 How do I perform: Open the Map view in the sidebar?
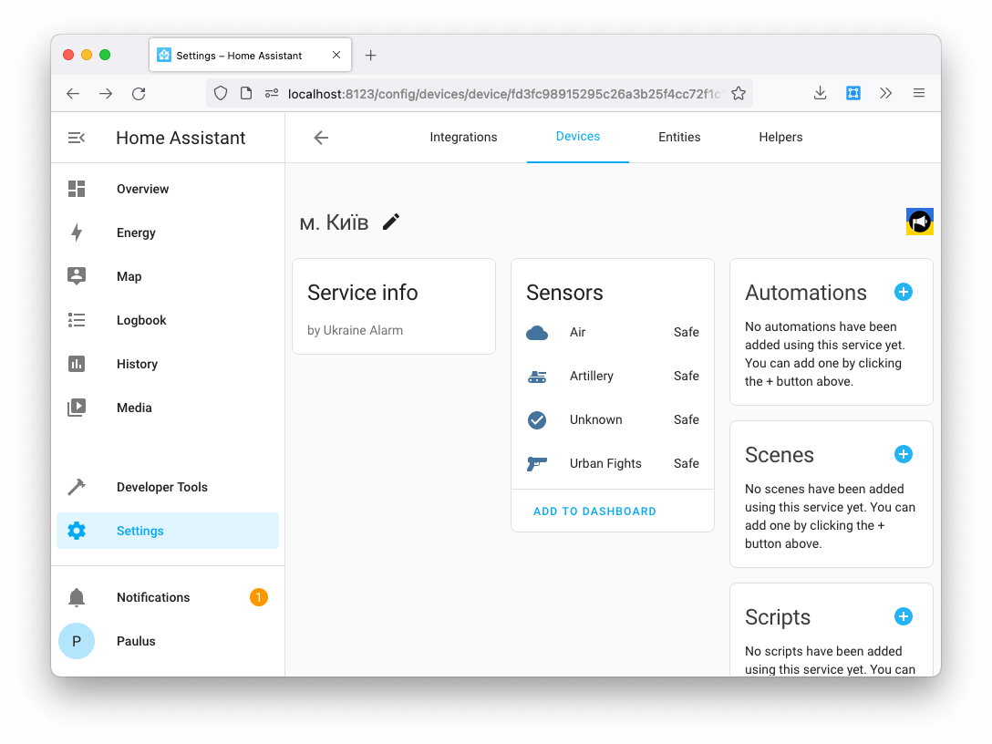(x=129, y=276)
